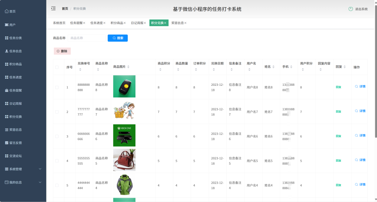Image resolution: width=377 pixels, height=202 pixels.
Task: Close the 日记周报 tab with its X
Action: (x=145, y=23)
